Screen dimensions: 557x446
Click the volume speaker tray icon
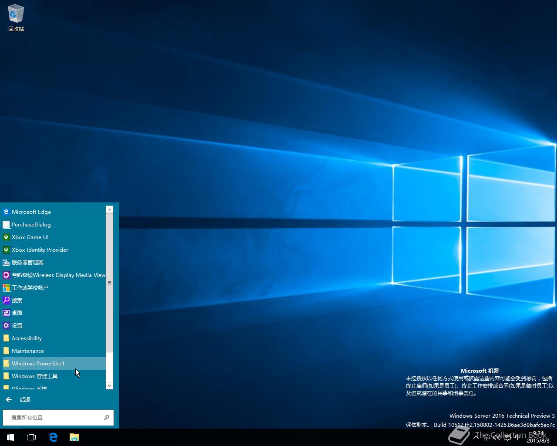click(x=497, y=437)
